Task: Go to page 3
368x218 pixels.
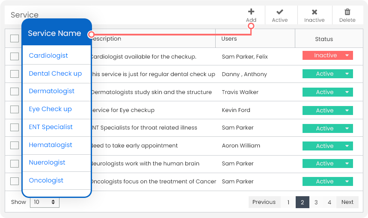Action: point(316,202)
